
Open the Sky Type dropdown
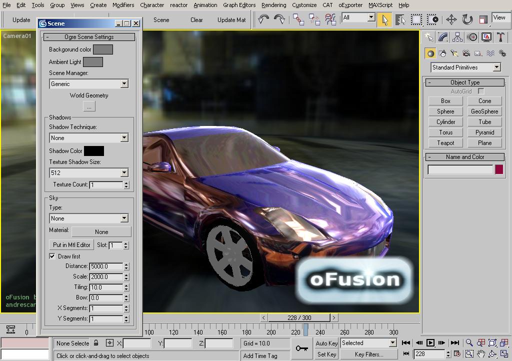click(x=89, y=218)
